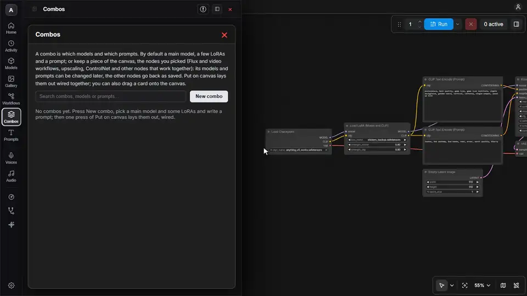Collapse the Load LoRA node via its dot
Screen dimensions: 527x296
[347, 126]
